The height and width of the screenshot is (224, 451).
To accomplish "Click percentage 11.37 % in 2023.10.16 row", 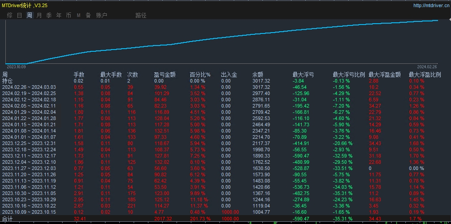I will [x=199, y=206].
